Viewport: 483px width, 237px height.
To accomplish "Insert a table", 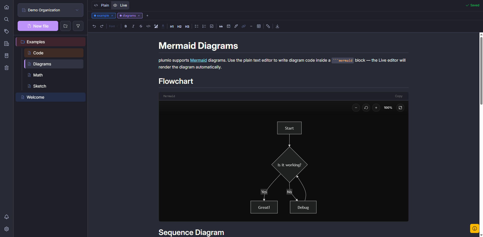I will (259, 26).
